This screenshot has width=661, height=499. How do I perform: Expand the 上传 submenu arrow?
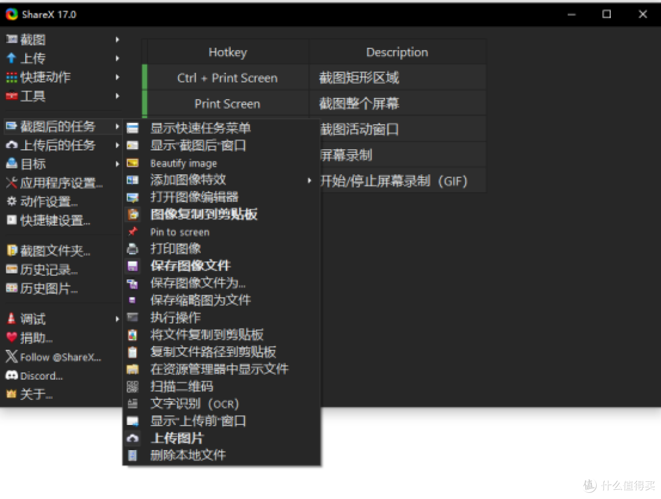point(118,58)
